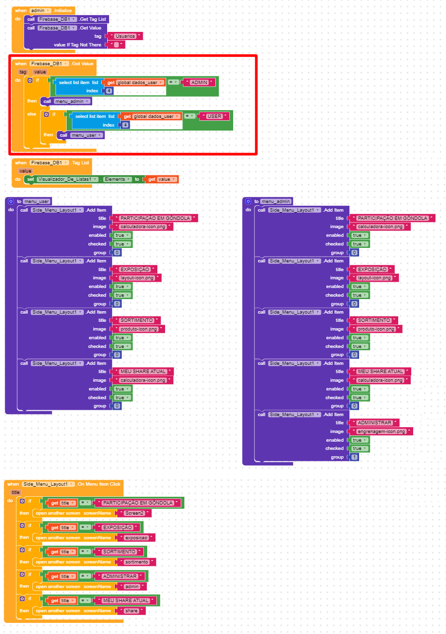
Task: Select produto-icon.png text in menu_admin procedure
Action: click(x=376, y=329)
